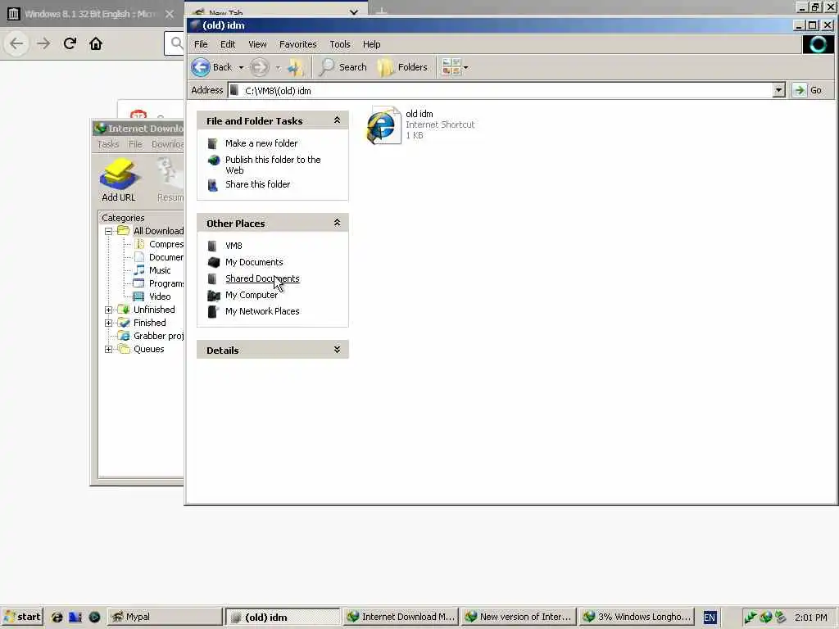Image resolution: width=839 pixels, height=629 pixels.
Task: Click the EN language bar indicator
Action: tap(710, 618)
